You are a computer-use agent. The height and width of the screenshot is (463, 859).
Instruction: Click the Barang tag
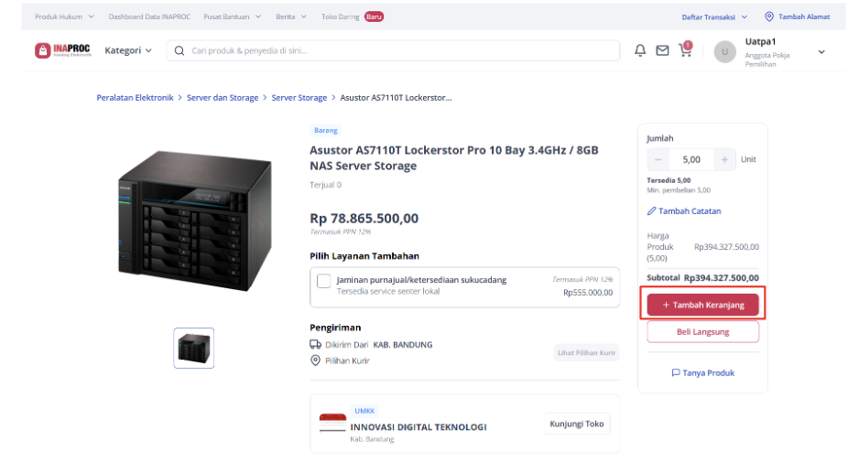325,130
